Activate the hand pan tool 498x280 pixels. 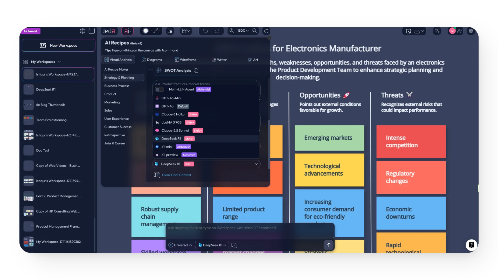tap(266, 31)
